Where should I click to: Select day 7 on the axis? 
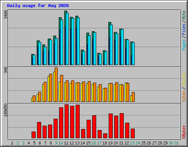(45, 143)
